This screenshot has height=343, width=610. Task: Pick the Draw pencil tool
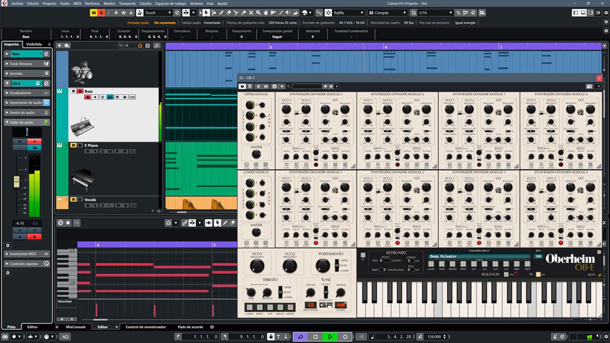pos(221,13)
